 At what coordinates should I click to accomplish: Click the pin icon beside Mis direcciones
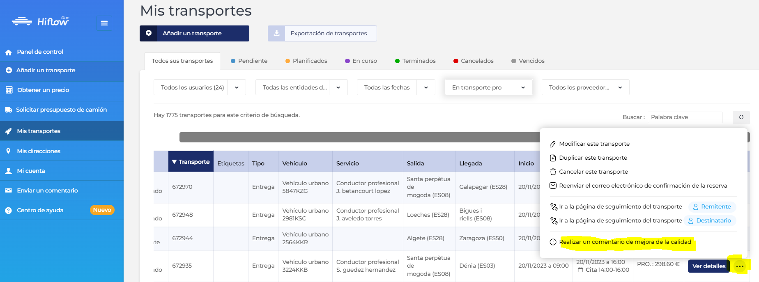coord(8,151)
